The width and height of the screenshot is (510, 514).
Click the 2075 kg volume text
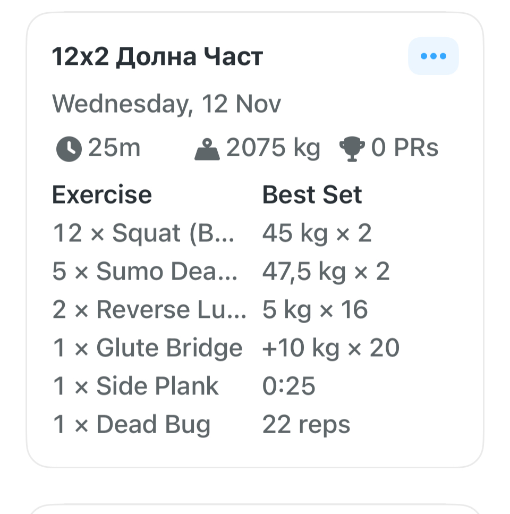coord(273,148)
